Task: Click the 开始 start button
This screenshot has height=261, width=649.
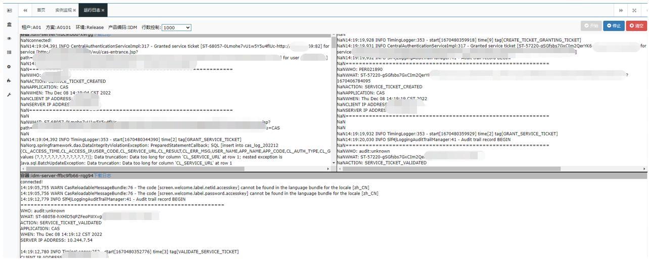Action: point(591,26)
